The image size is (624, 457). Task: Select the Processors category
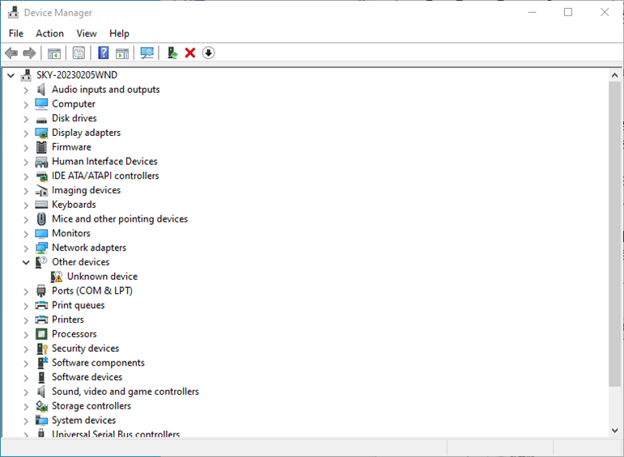pos(74,334)
